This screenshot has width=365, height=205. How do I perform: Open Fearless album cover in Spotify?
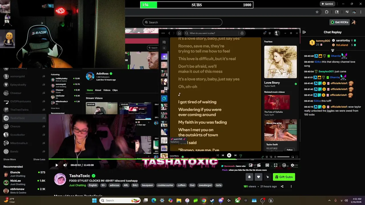[280, 62]
